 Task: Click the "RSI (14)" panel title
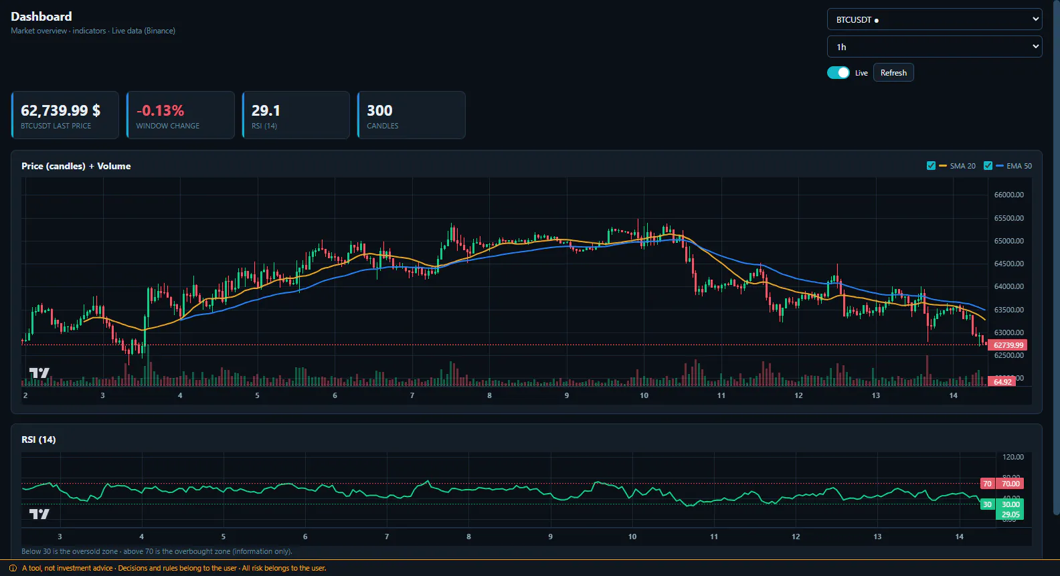[39, 440]
